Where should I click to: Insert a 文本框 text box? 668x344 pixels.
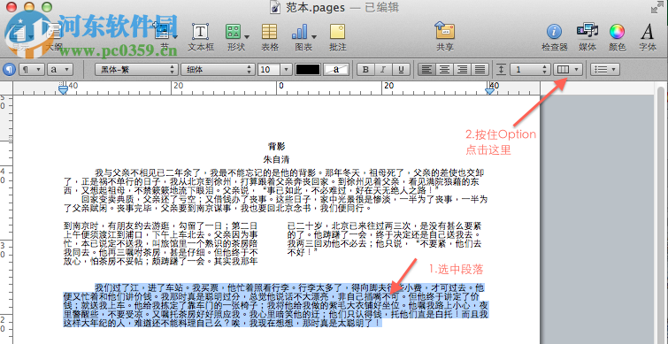[200, 37]
